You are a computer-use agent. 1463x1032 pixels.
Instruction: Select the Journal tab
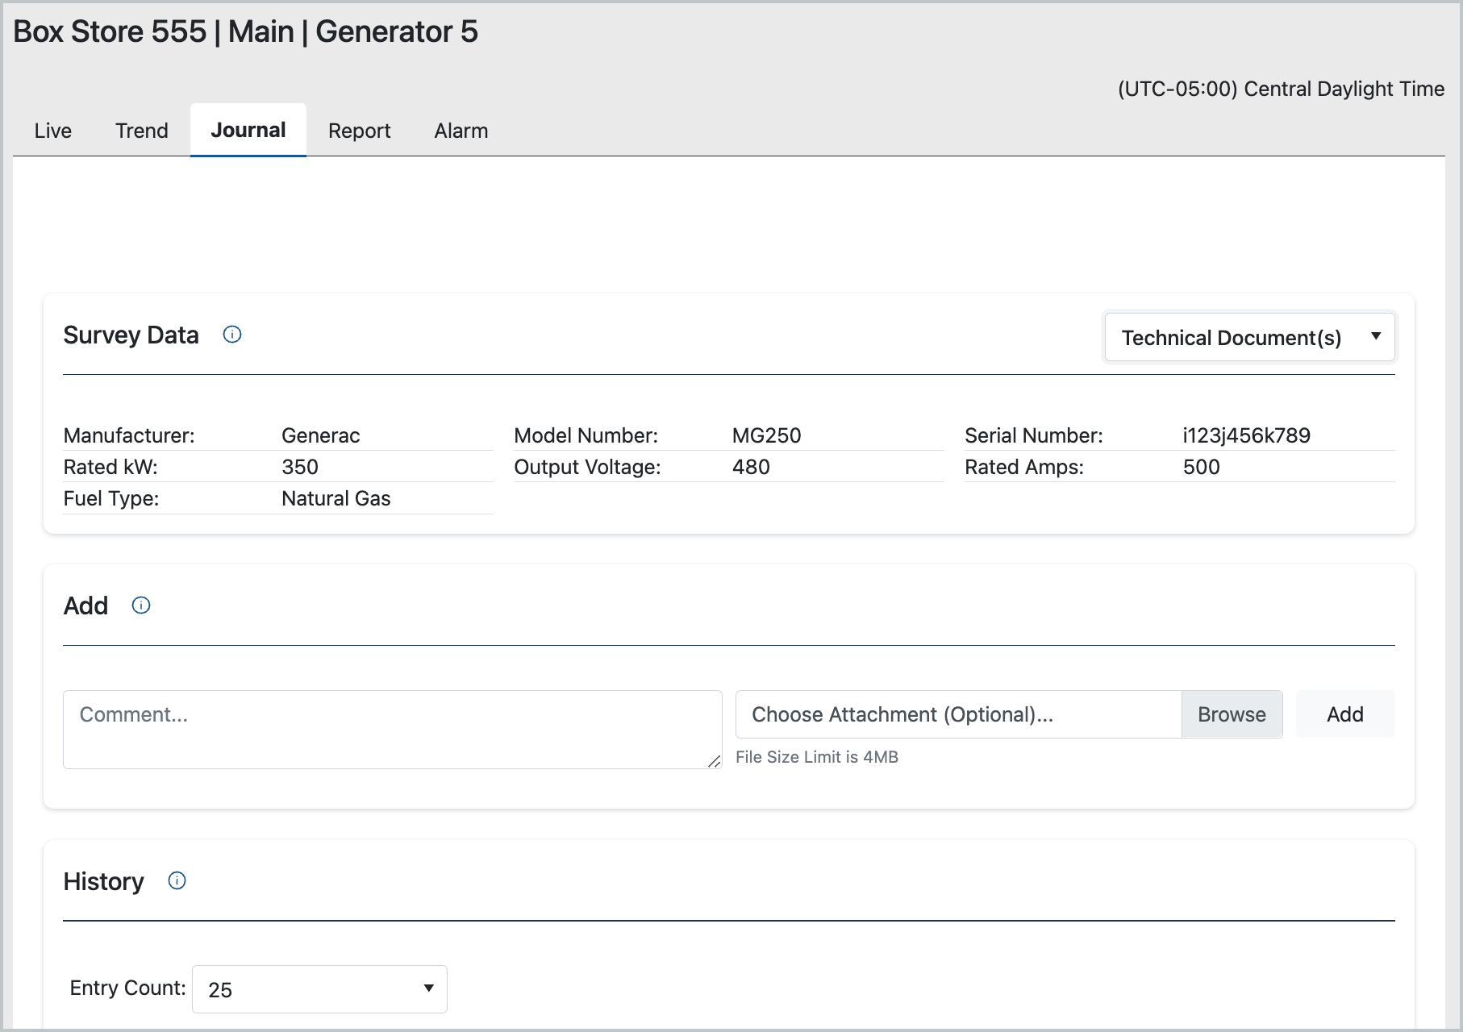248,131
